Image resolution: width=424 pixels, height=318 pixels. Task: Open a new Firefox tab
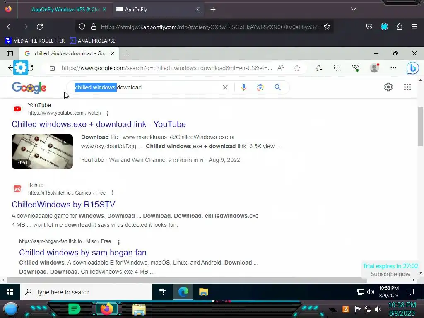tap(213, 10)
